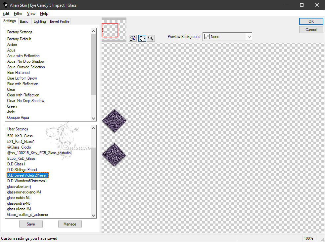
Task: Switch to the Settings tab
Action: [9, 21]
